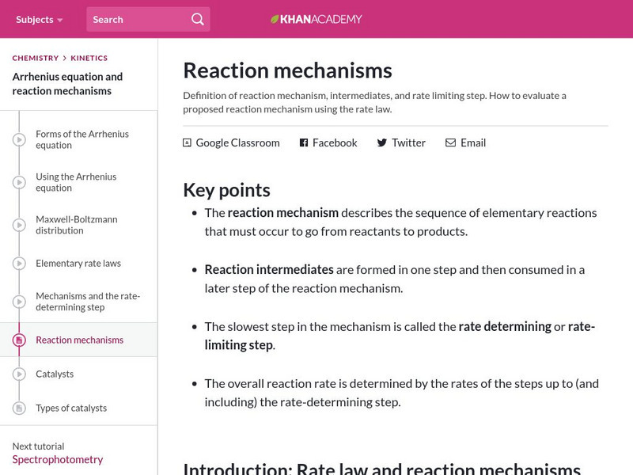
Task: Share the article via the Email icon
Action: (451, 142)
